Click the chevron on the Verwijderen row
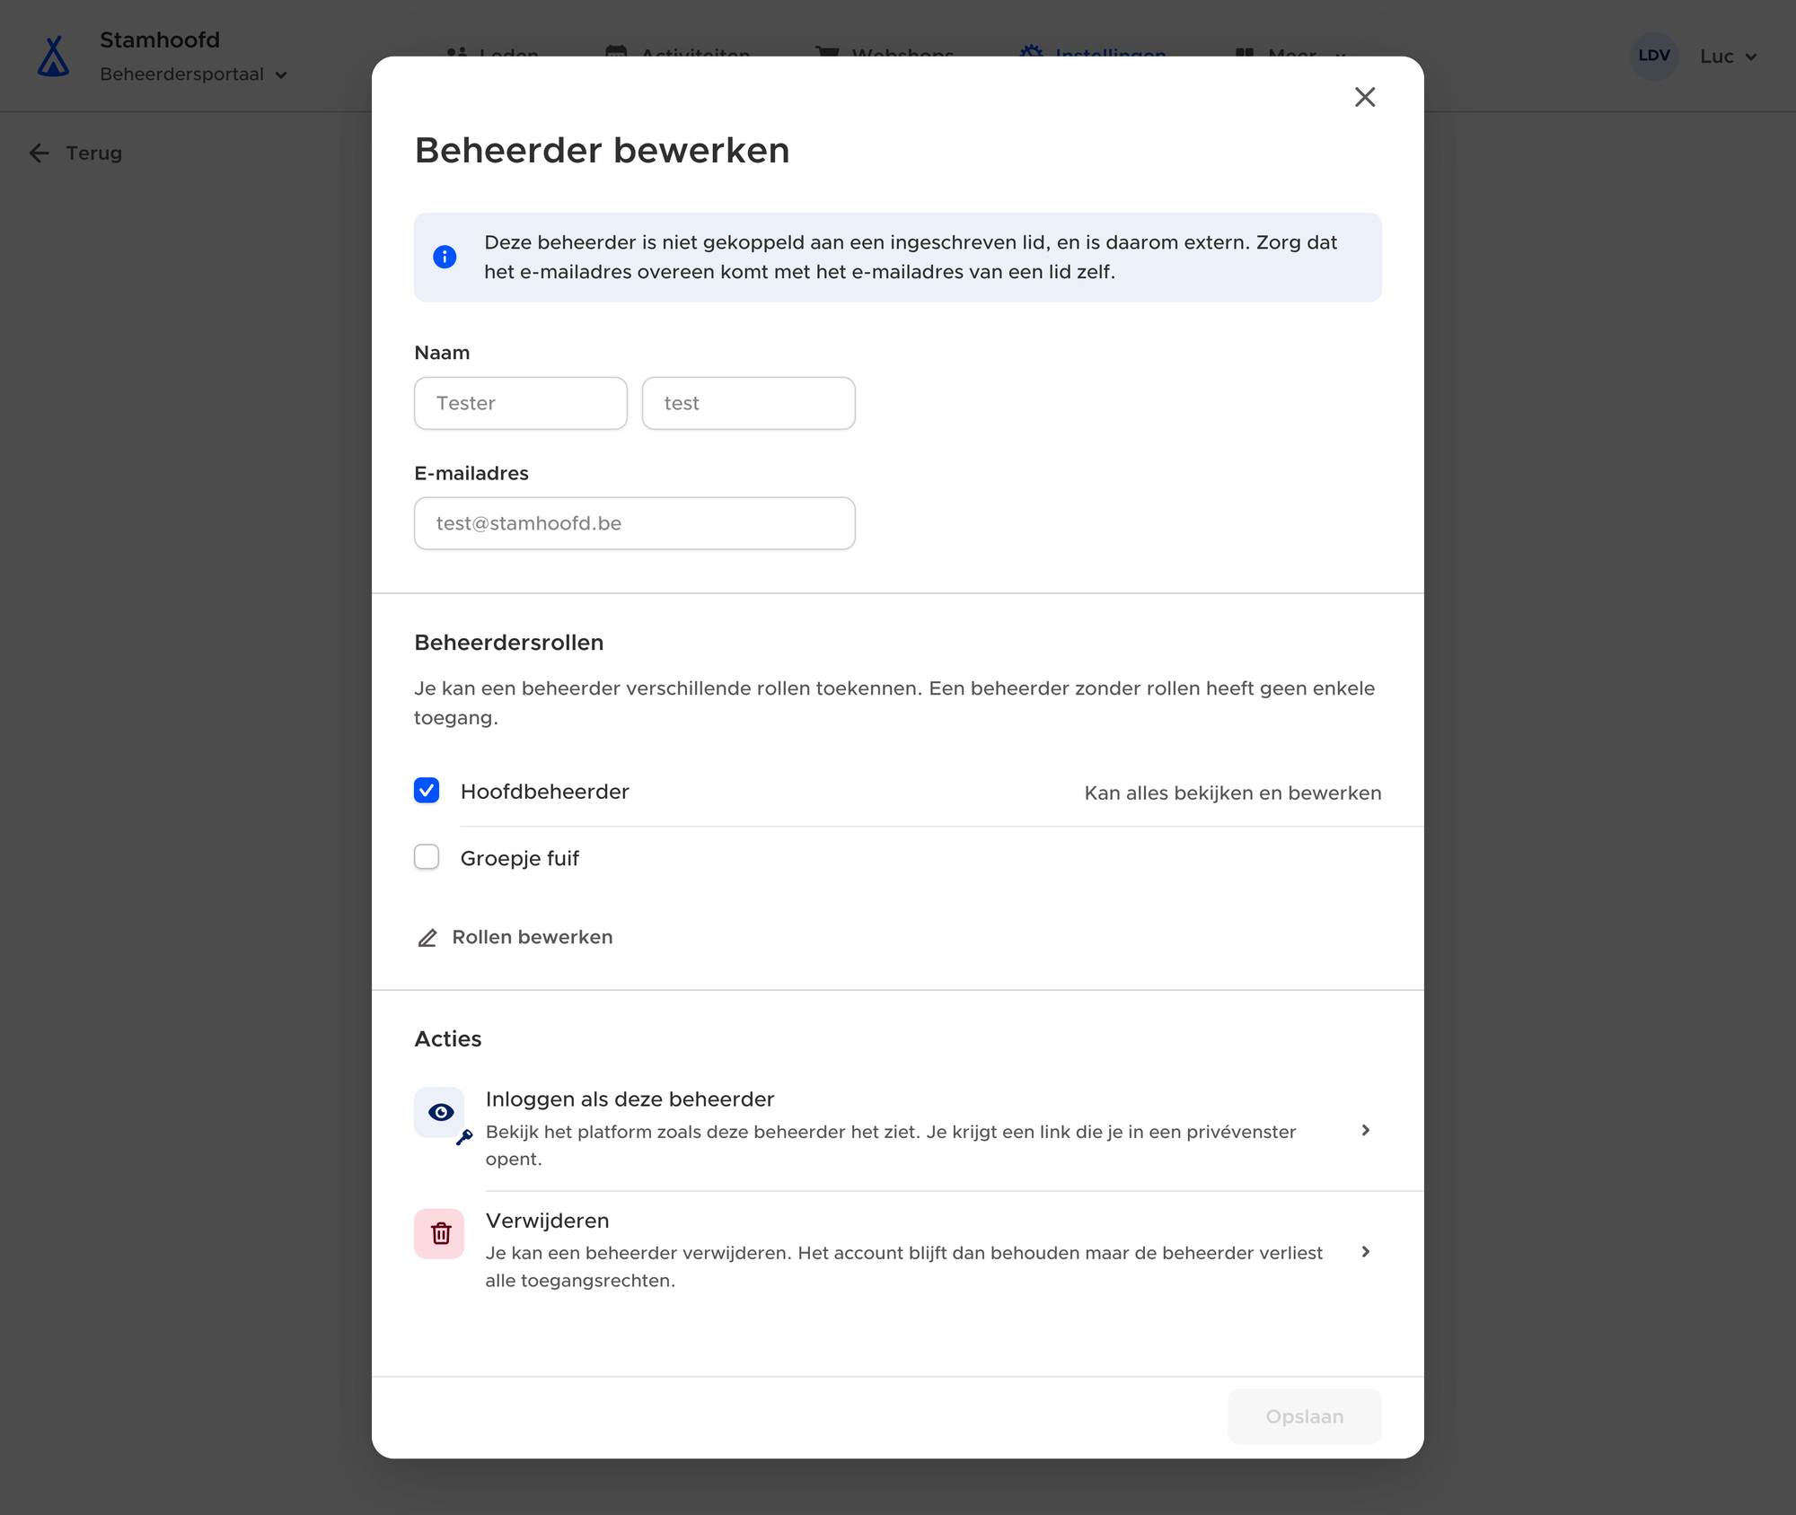The image size is (1796, 1515). point(1365,1251)
